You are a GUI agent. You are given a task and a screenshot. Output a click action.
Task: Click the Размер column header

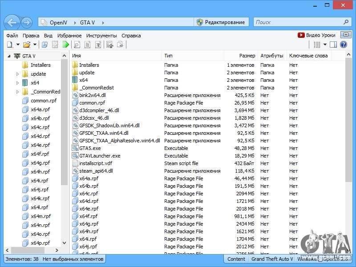(x=241, y=56)
